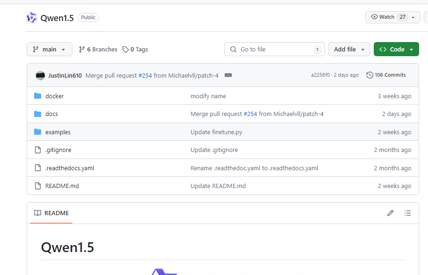Expand commit message via ellipsis icon
The image size is (428, 275).
pyautogui.click(x=228, y=75)
